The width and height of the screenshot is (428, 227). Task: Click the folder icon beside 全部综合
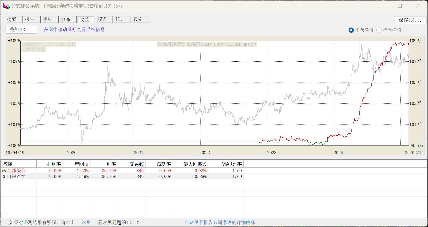click(x=4, y=171)
